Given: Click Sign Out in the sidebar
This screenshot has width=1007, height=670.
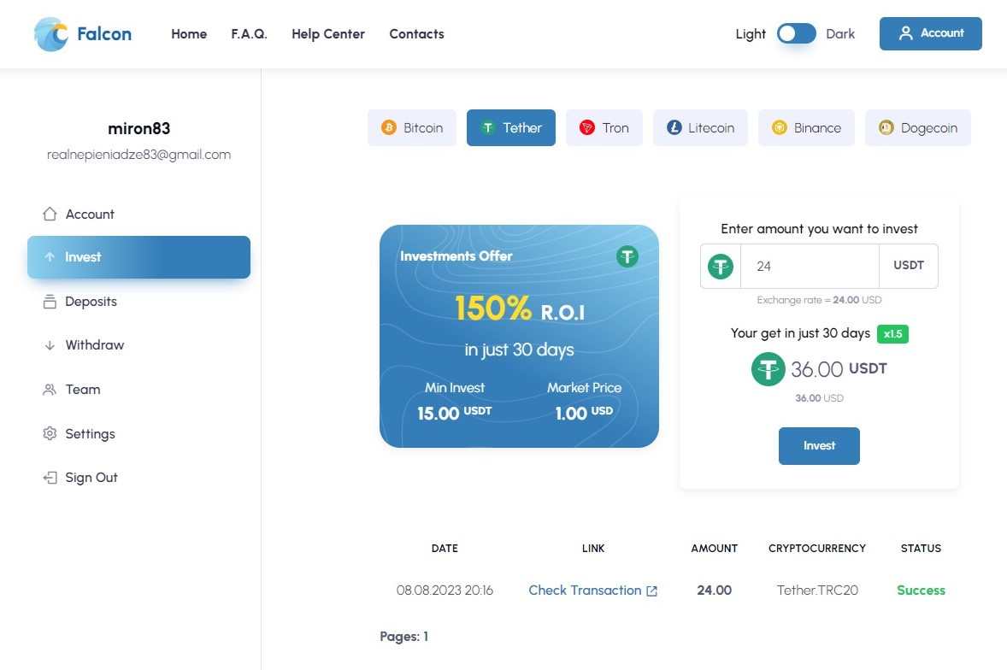Looking at the screenshot, I should [138, 478].
